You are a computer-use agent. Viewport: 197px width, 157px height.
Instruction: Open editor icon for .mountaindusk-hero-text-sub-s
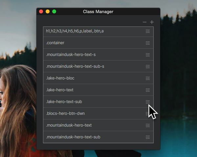pyautogui.click(x=148, y=67)
